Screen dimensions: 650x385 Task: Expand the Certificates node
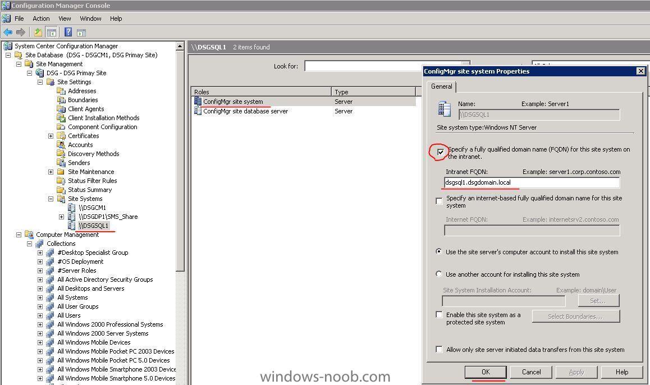click(x=51, y=136)
